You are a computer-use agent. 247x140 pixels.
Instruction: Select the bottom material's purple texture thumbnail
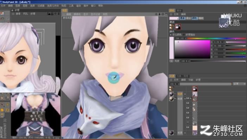coord(195,133)
